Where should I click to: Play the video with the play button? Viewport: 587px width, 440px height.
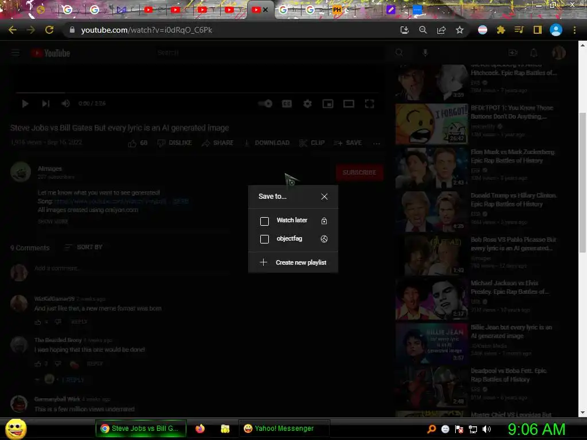pyautogui.click(x=25, y=104)
